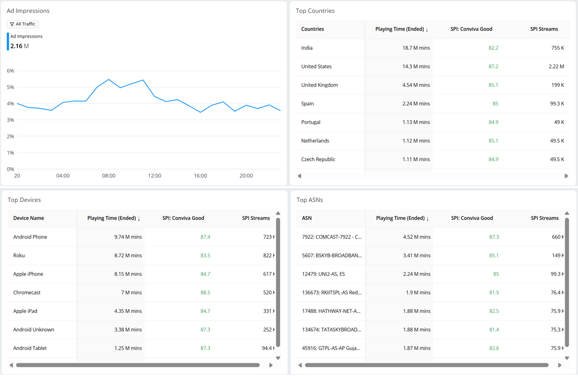Click the Device Name column header
The height and width of the screenshot is (377, 578).
click(28, 218)
